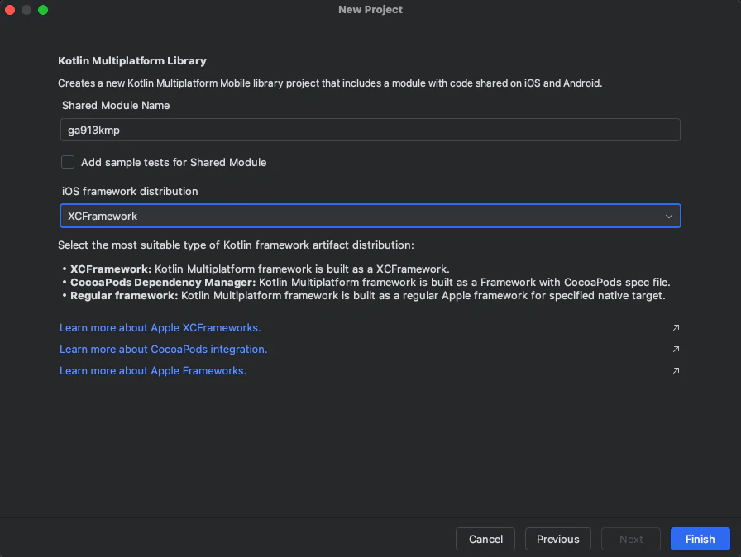The width and height of the screenshot is (741, 557).
Task: Click the New Project window title
Action: coord(370,9)
